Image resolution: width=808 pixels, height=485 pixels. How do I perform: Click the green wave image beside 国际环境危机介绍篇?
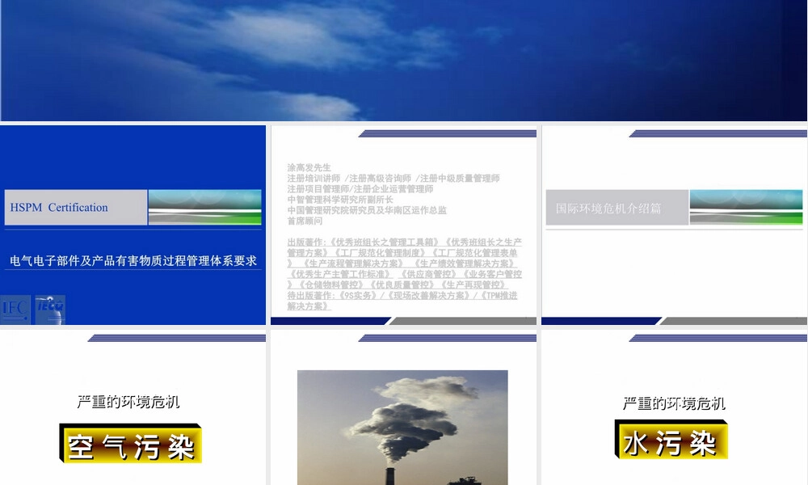pos(746,207)
